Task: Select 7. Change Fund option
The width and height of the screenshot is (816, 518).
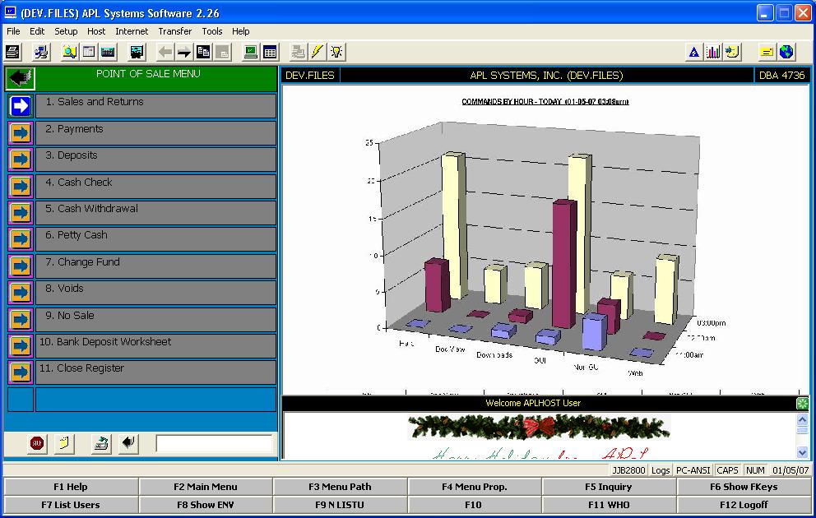Action: coord(155,266)
